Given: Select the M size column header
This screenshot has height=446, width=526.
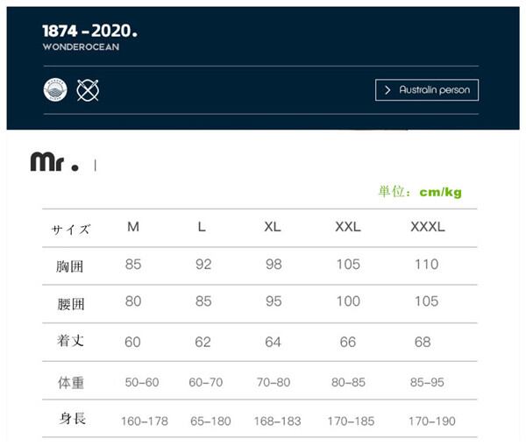Looking at the screenshot, I should (133, 227).
